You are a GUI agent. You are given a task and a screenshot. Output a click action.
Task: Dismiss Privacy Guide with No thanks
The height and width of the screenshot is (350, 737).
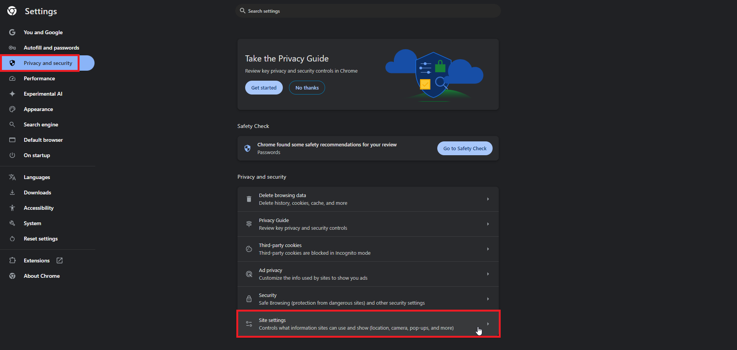pos(307,88)
